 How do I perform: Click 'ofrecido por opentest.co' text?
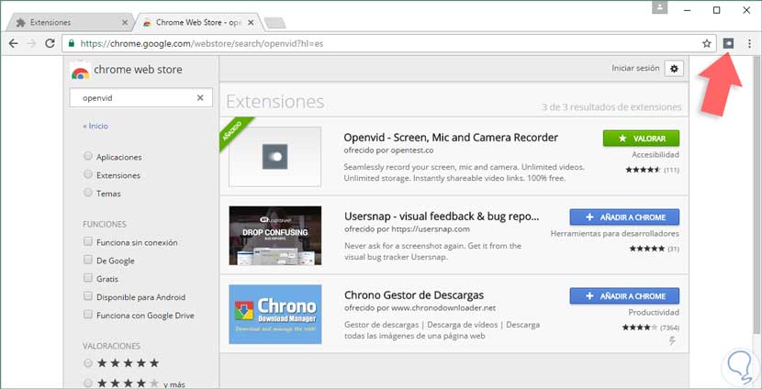click(388, 150)
